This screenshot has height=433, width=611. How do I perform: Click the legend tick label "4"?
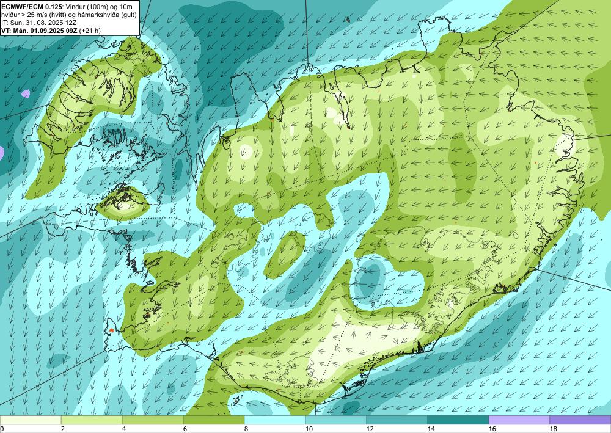[x=124, y=429]
